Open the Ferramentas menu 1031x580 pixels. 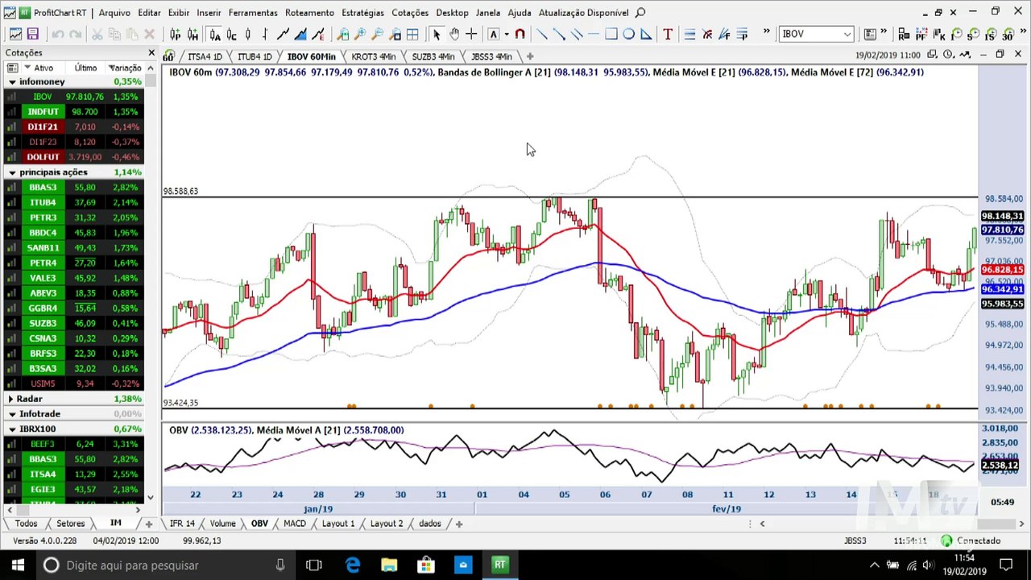point(253,13)
